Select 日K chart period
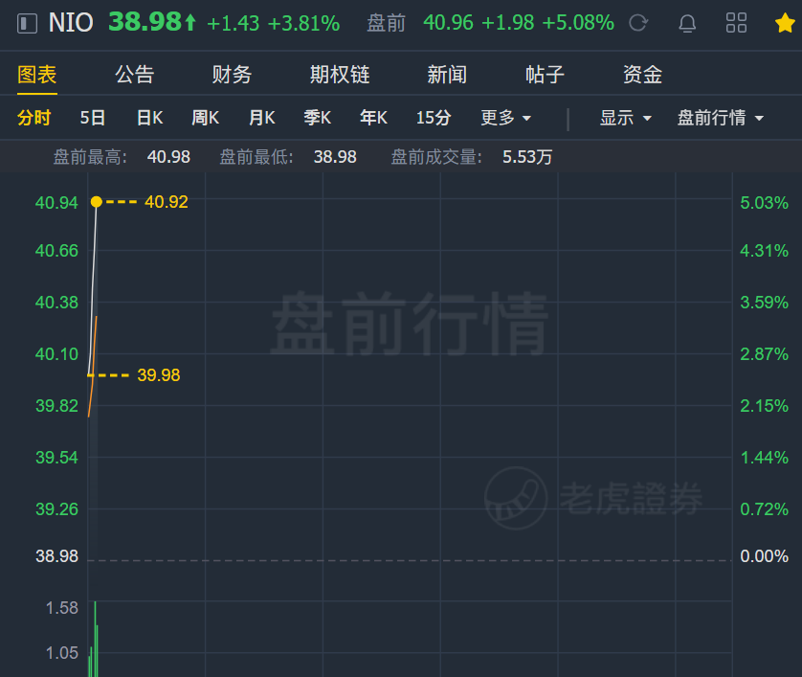This screenshot has height=677, width=802. tap(149, 118)
